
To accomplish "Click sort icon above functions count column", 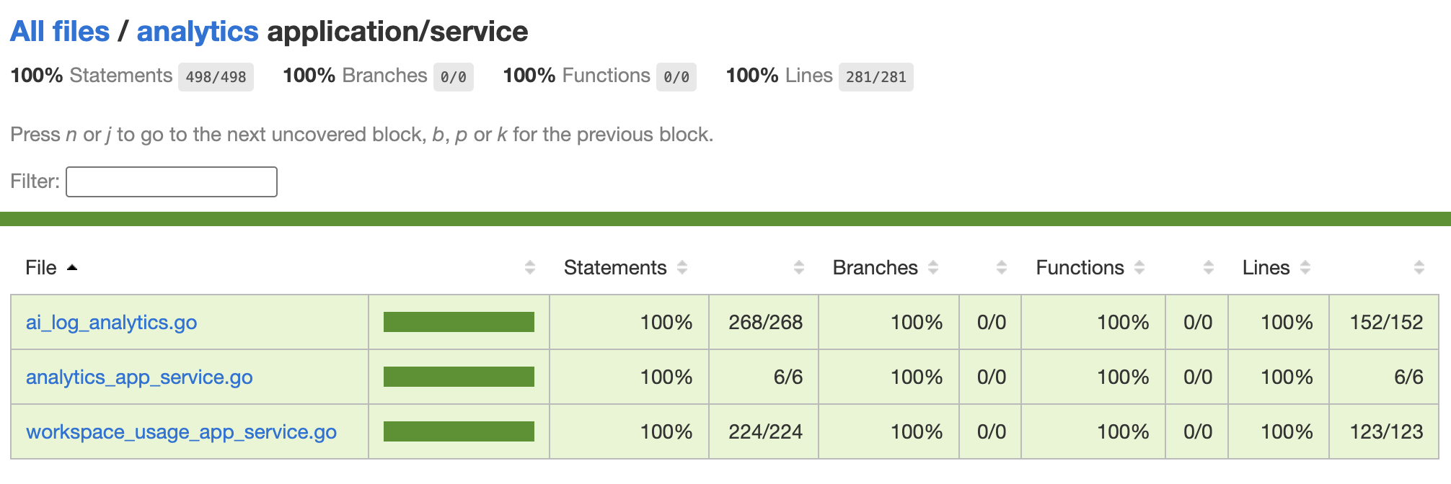I will pyautogui.click(x=1209, y=268).
